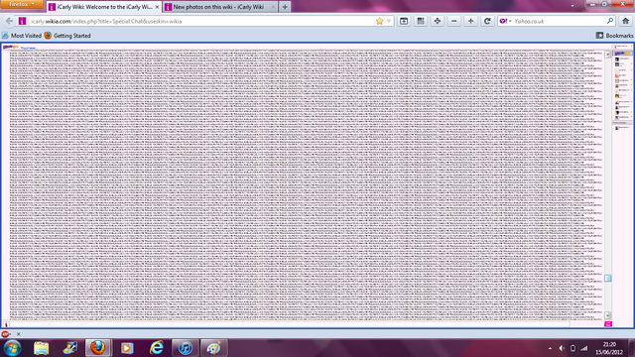Viewport: 635px width, 357px height.
Task: Click the full screen arrows toolbar icon
Action: (x=438, y=21)
